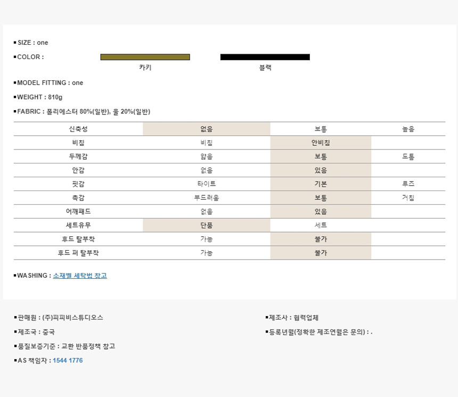The width and height of the screenshot is (458, 397).
Task: Click the highlighted 안비침 cell
Action: tap(321, 143)
